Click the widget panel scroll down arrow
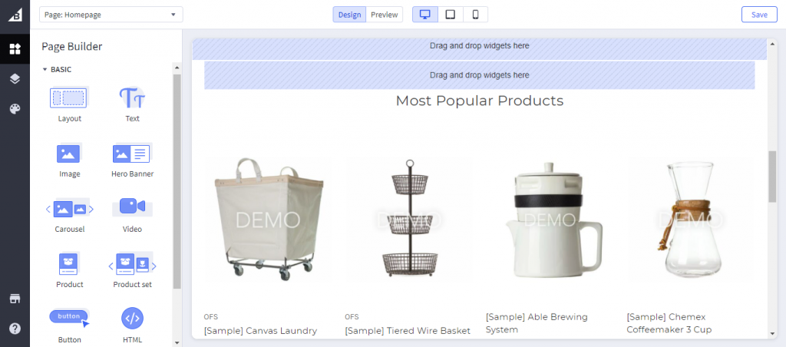 [x=177, y=342]
